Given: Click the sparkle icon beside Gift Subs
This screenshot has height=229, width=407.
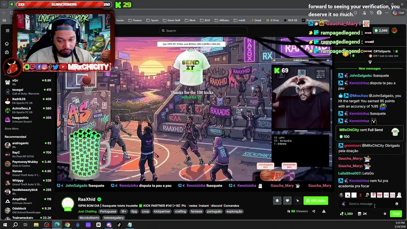Looking at the screenshot, I should click(x=298, y=201).
